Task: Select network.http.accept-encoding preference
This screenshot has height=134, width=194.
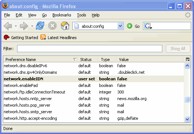Action: (x=94, y=118)
